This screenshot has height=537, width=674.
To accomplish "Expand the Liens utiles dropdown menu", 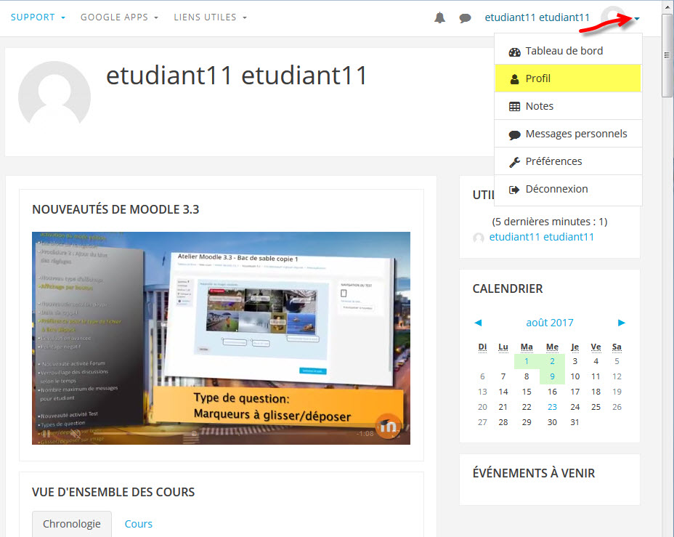I will (210, 17).
